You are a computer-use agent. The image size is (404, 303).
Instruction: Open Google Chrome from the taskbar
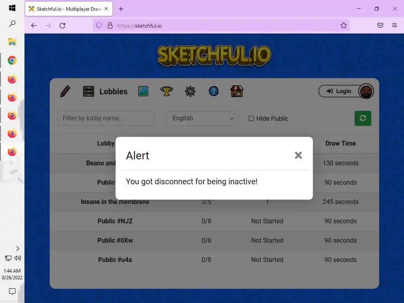click(12, 60)
